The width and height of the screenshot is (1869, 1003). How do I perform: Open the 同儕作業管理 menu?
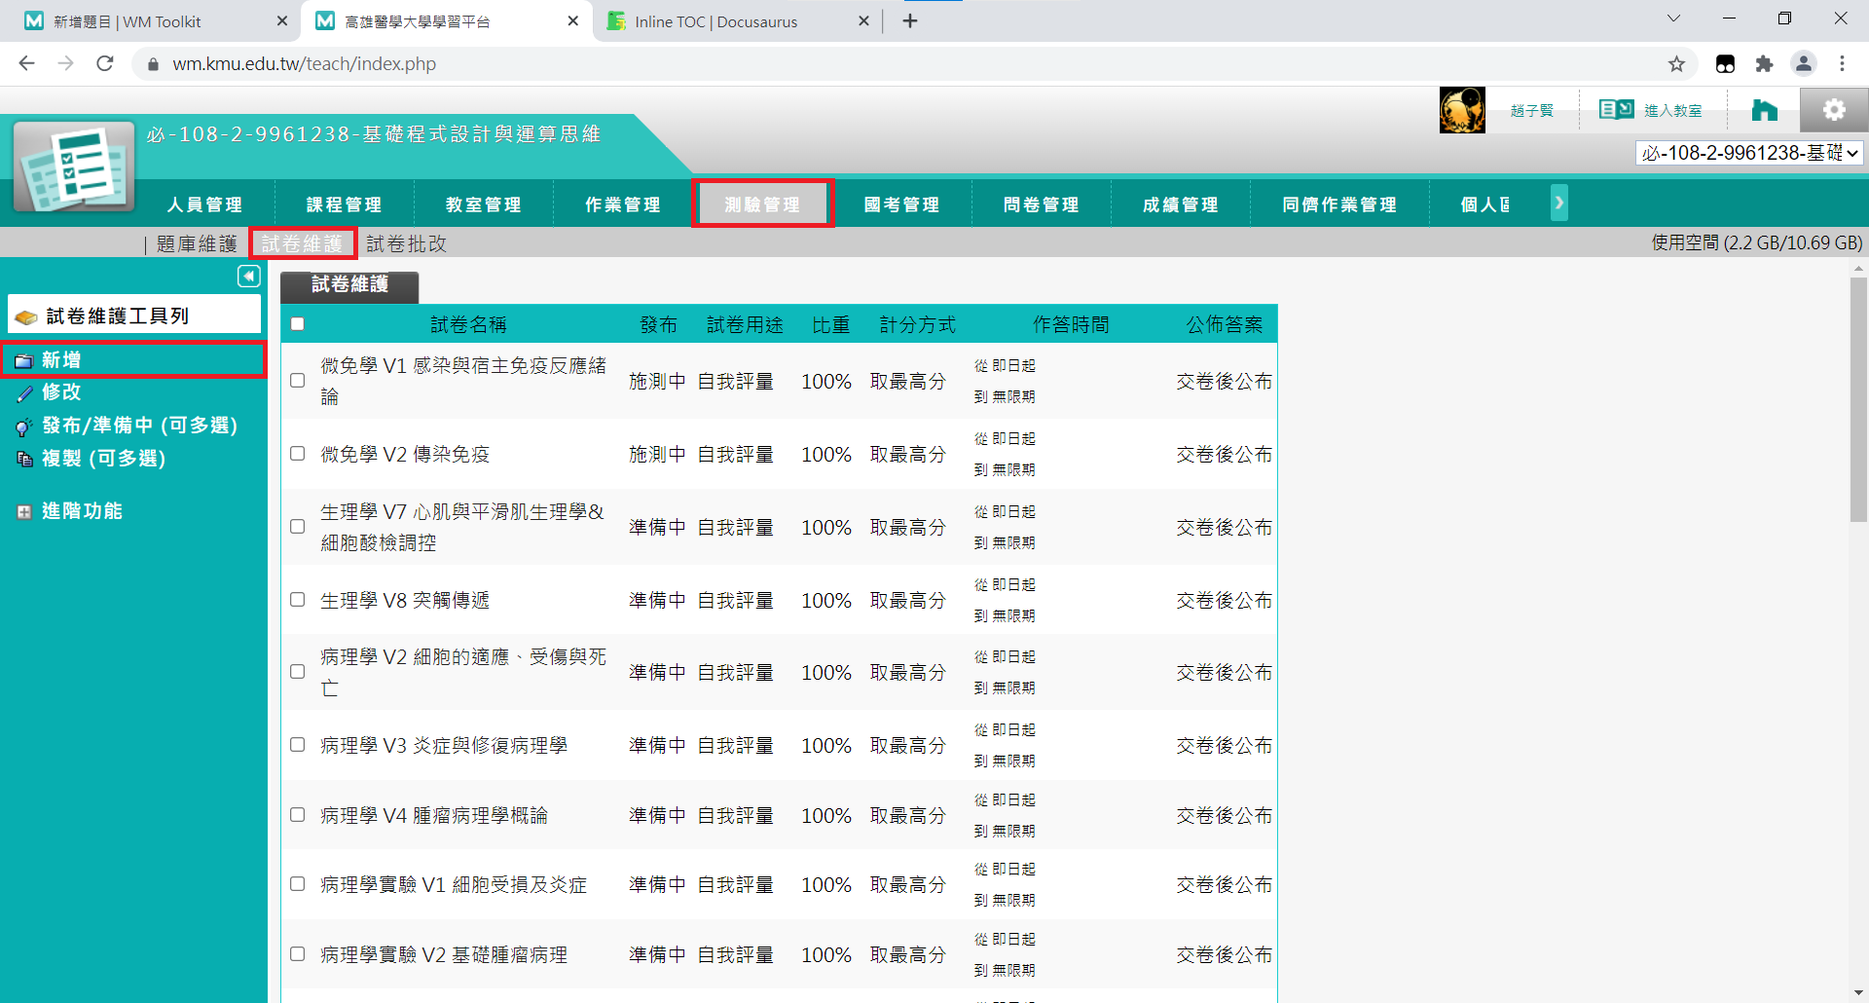[x=1339, y=204]
